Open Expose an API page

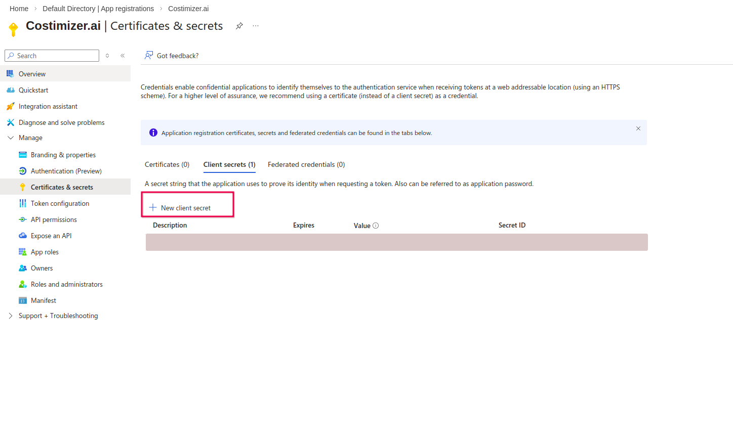(51, 236)
